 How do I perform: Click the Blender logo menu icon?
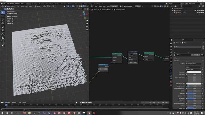pyautogui.click(x=2, y=4)
